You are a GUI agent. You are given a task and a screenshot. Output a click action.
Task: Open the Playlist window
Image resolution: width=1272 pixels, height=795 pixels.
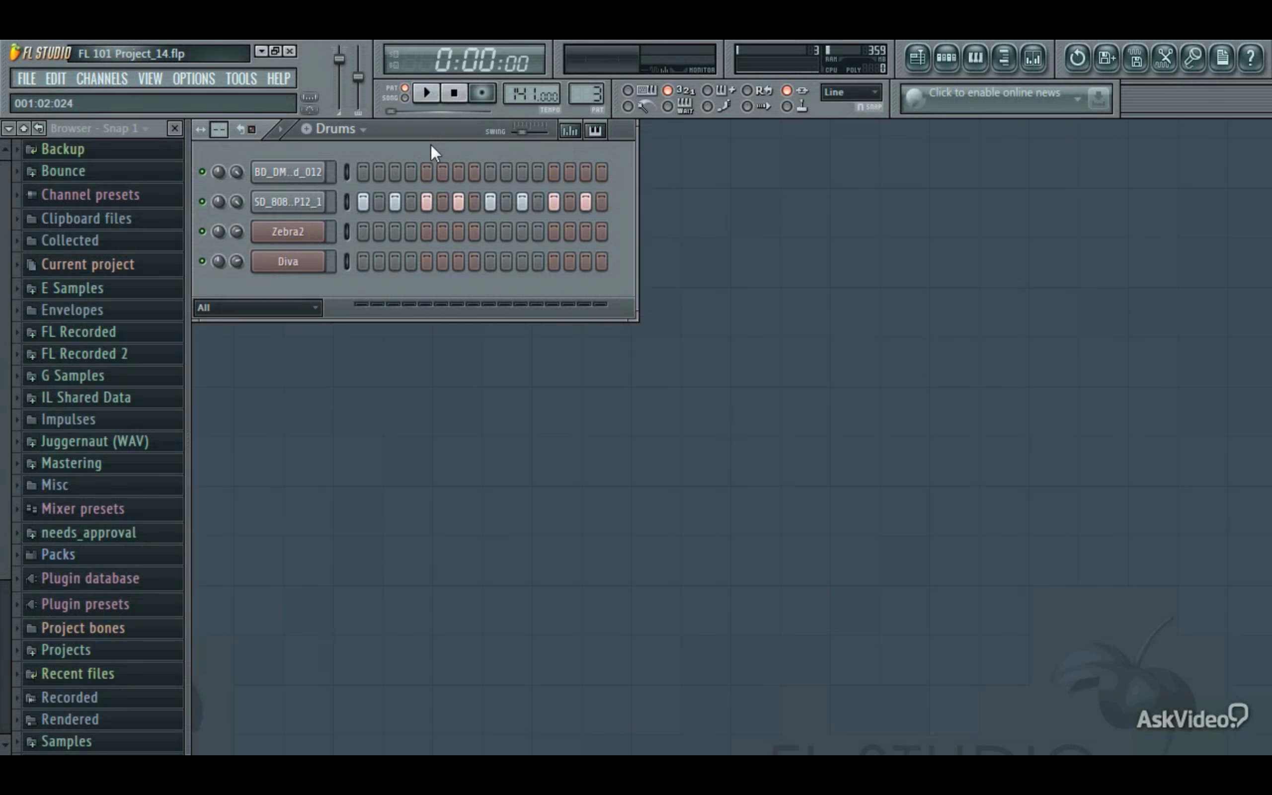[917, 58]
